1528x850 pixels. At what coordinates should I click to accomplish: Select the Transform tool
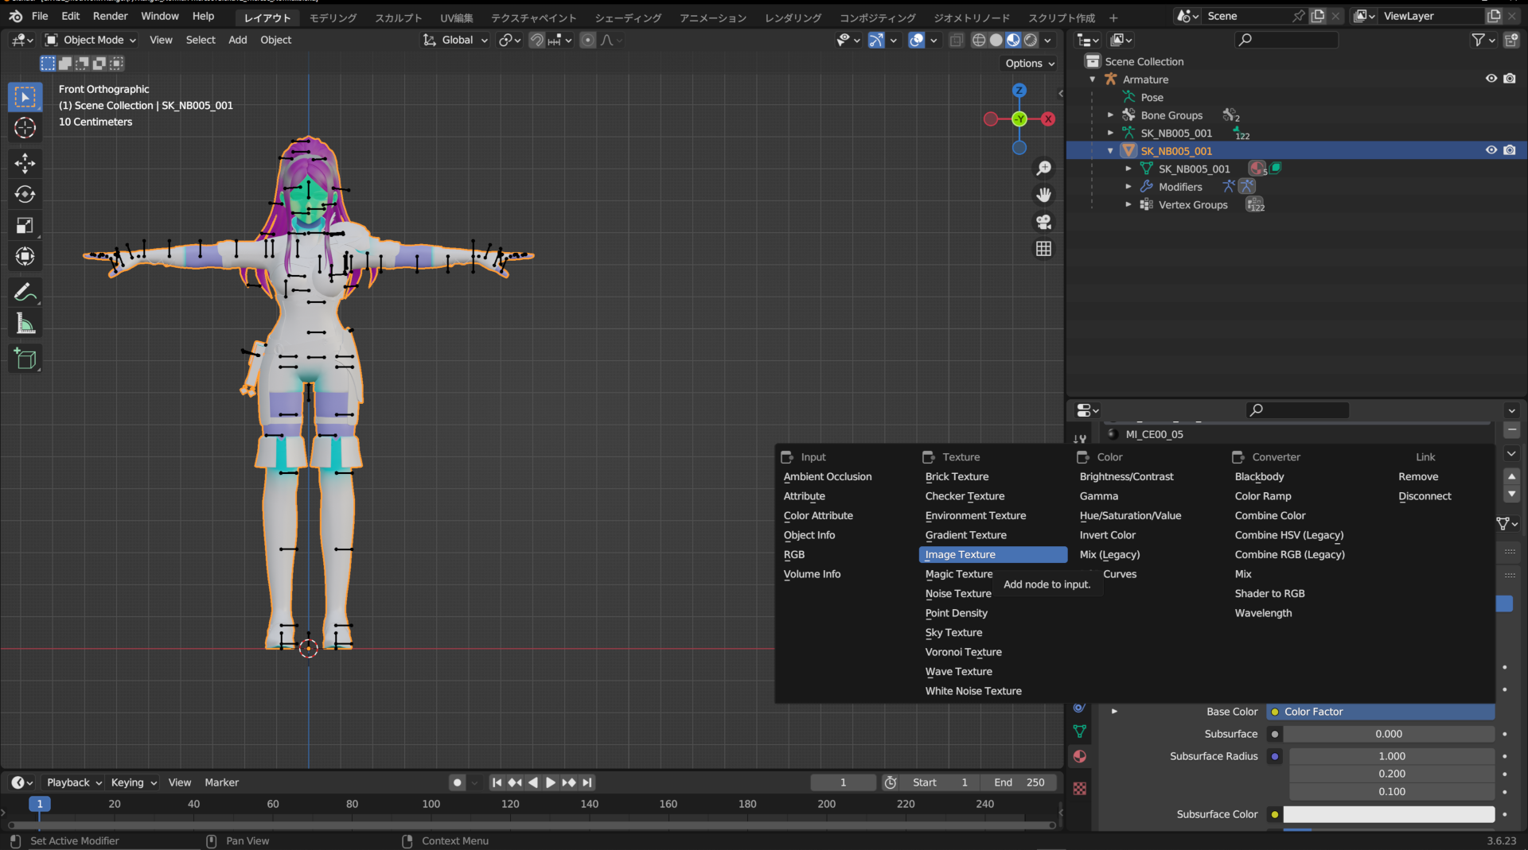(25, 256)
